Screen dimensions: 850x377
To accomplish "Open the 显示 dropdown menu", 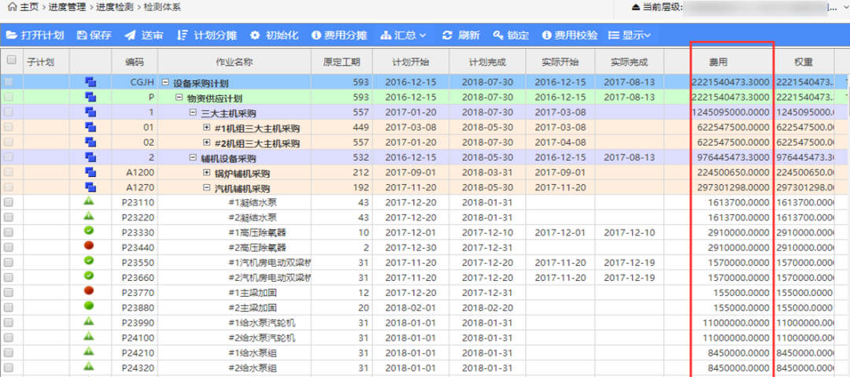I will click(x=630, y=35).
